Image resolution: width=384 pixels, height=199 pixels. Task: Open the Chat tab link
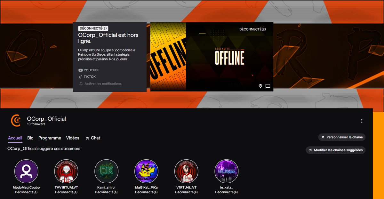pos(92,138)
